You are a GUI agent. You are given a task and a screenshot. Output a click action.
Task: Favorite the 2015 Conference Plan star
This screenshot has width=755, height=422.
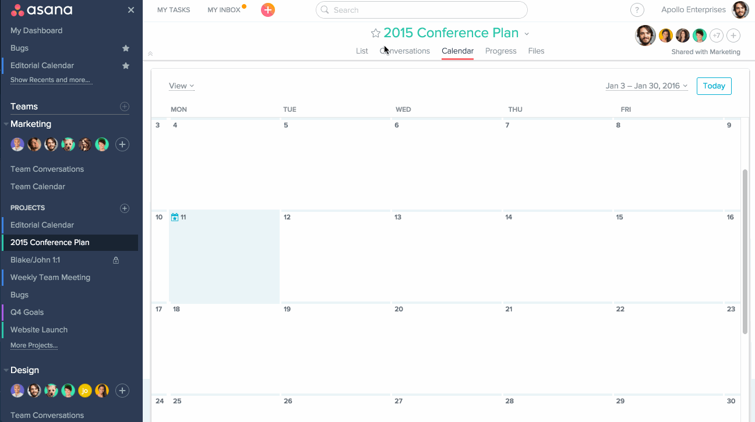[x=376, y=33]
